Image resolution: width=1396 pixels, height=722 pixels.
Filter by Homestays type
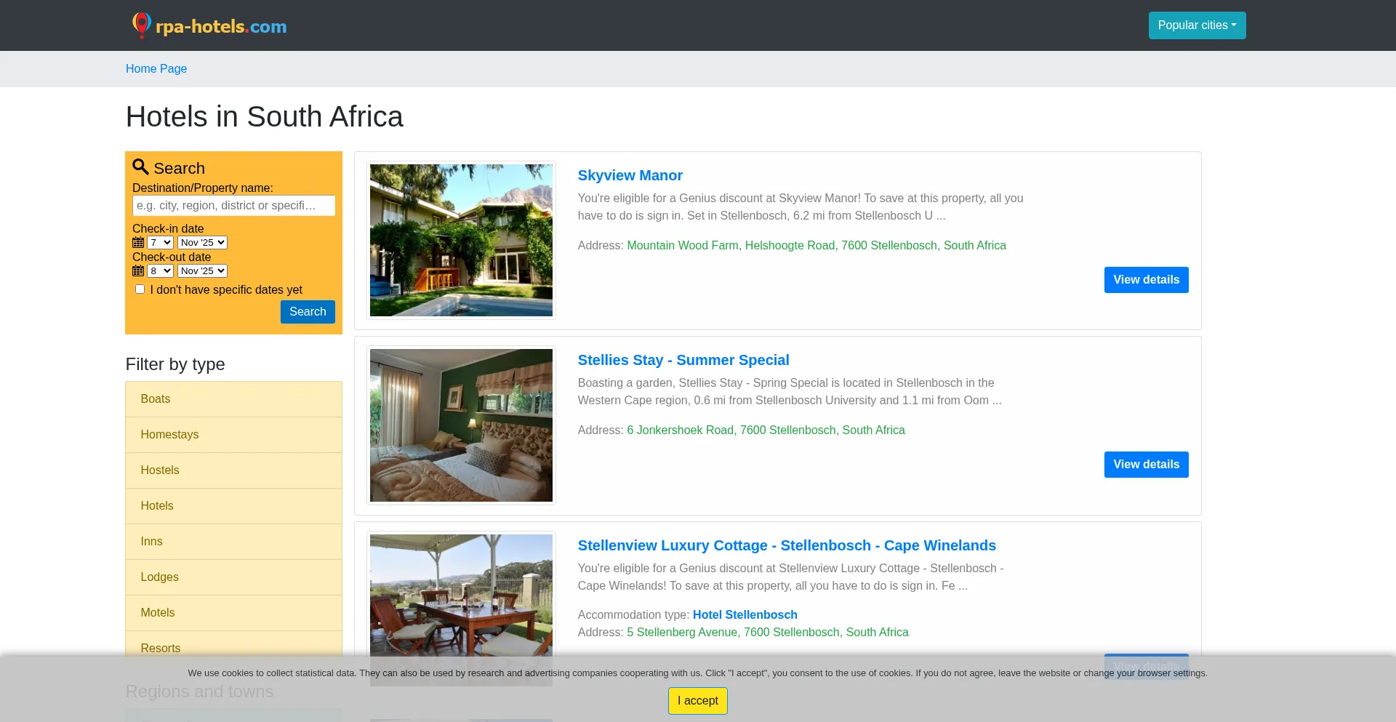click(x=169, y=435)
